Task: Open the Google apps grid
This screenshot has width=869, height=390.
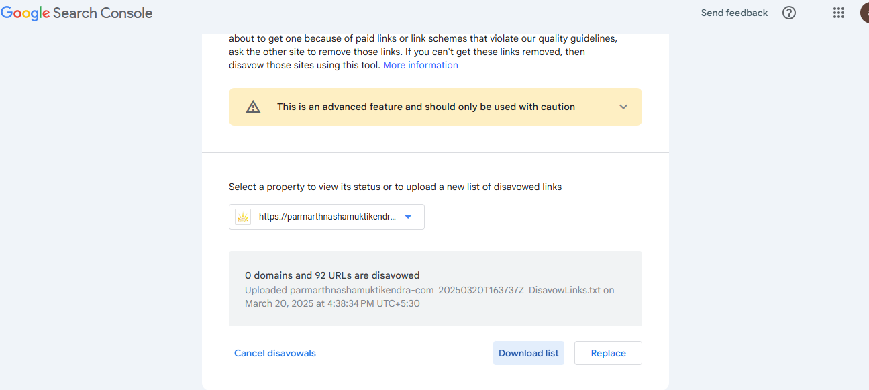Action: (838, 13)
